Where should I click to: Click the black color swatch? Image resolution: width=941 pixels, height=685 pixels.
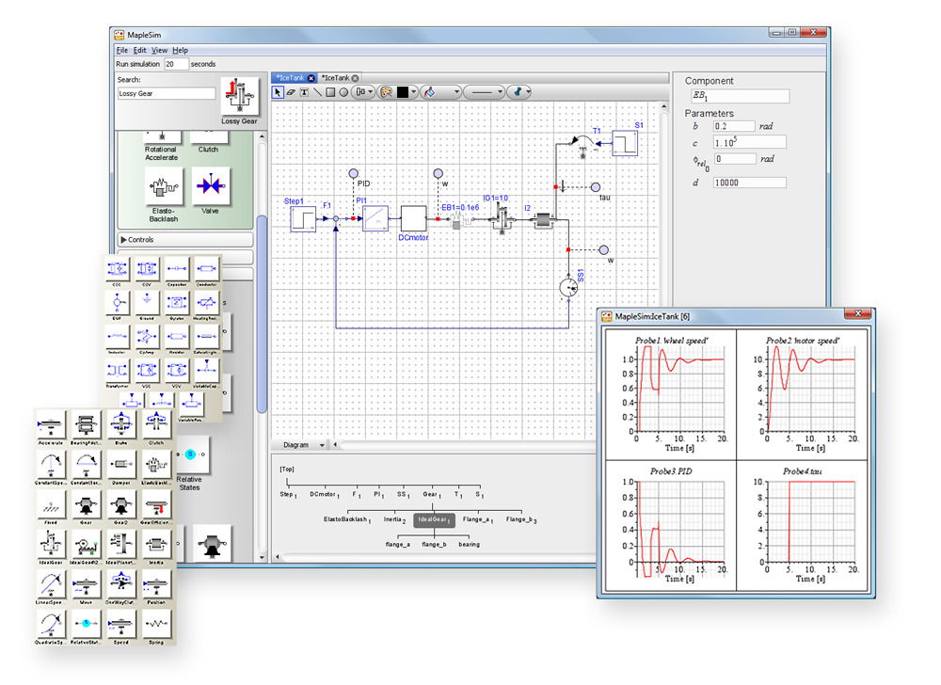coord(403,92)
